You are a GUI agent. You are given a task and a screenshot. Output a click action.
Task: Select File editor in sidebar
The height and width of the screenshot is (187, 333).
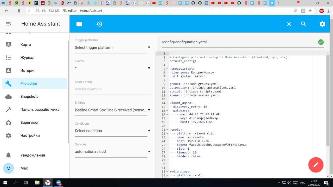pyautogui.click(x=35, y=83)
